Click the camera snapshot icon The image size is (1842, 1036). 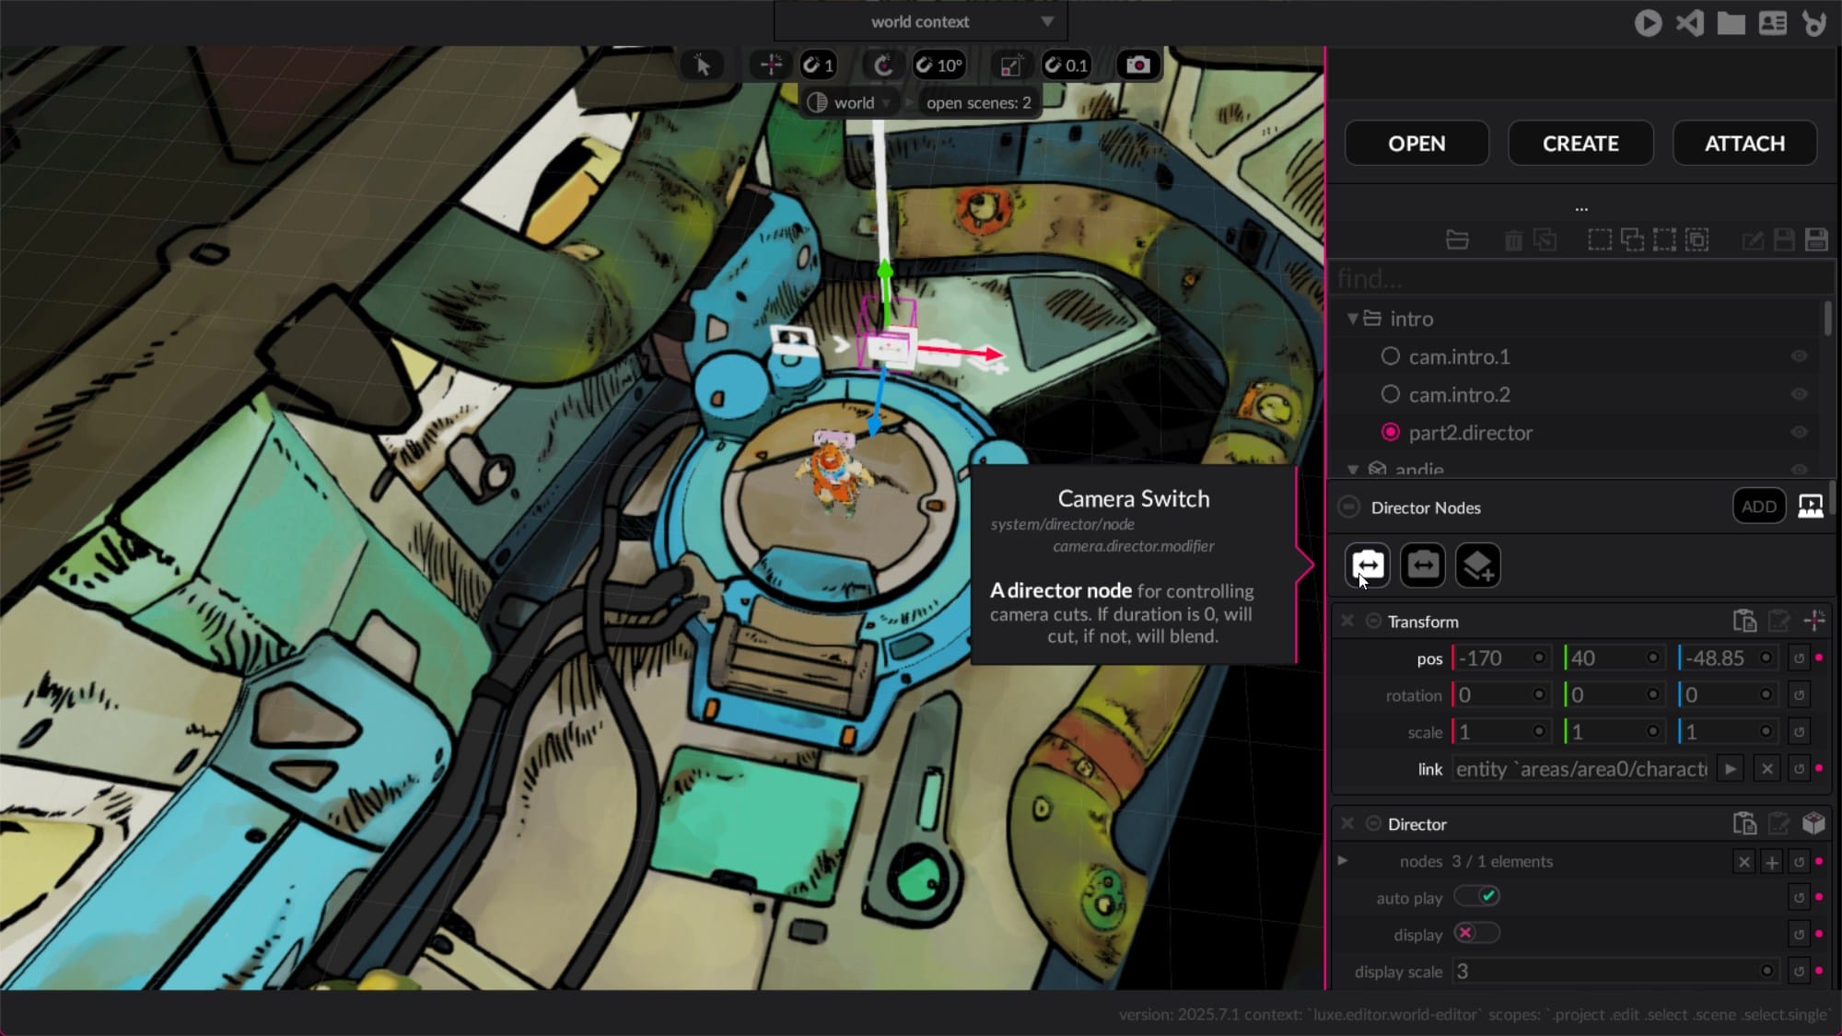point(1138,65)
